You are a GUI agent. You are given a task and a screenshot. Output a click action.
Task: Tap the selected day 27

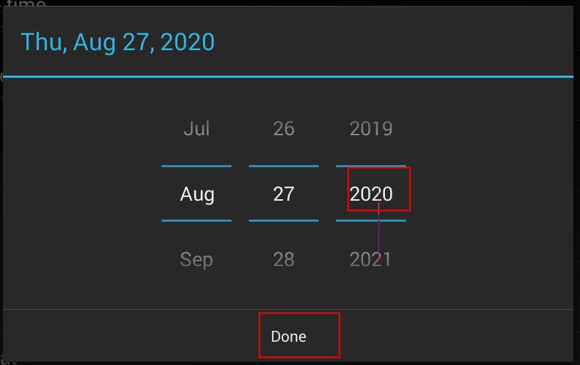283,194
